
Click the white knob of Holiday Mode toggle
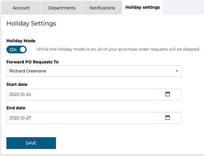click(x=23, y=49)
